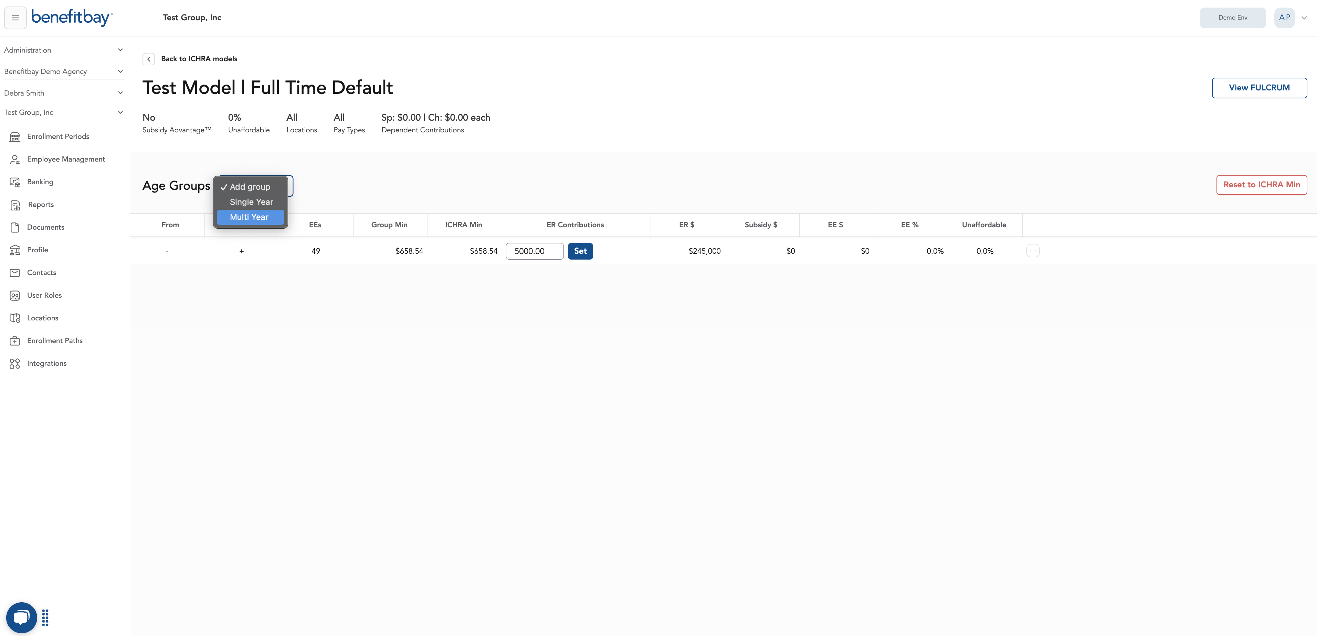Click the Employee Management icon
The image size is (1317, 636).
tap(15, 159)
